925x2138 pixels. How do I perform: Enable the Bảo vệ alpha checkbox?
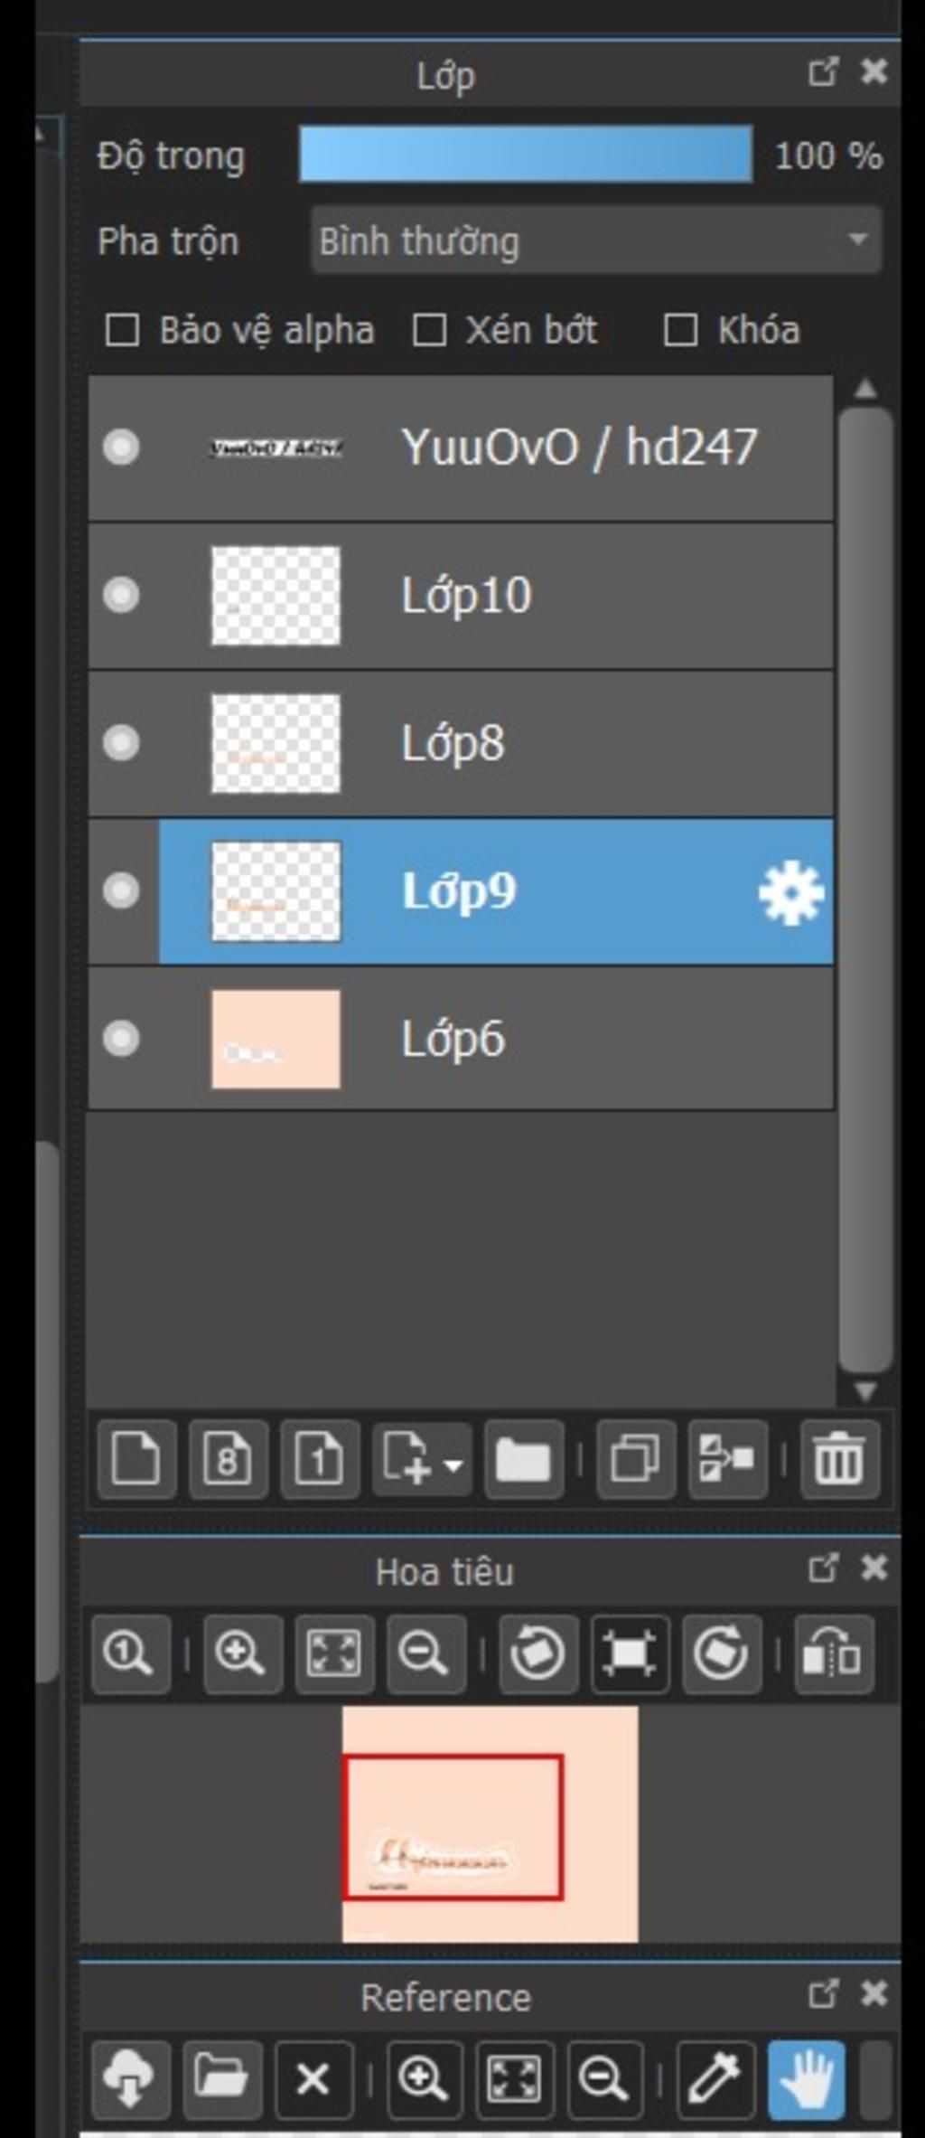pos(123,330)
